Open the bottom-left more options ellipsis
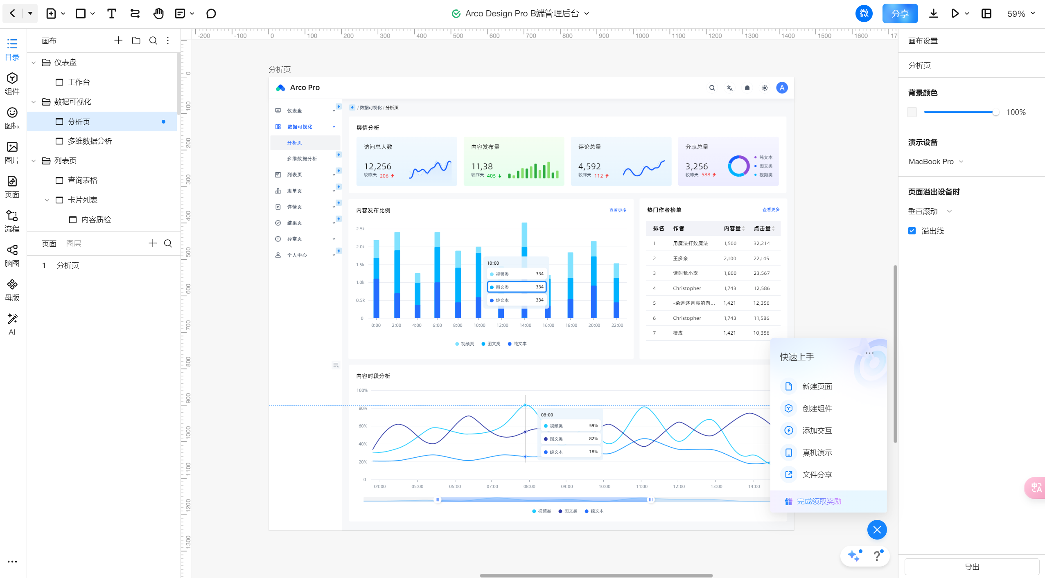The image size is (1045, 578). (12, 562)
